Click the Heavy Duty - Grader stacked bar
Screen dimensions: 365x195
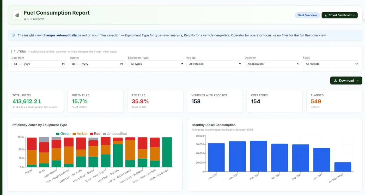click(93, 152)
